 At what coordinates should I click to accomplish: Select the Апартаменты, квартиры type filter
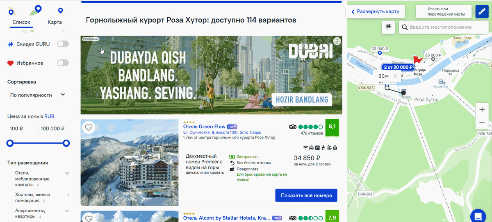click(30, 213)
